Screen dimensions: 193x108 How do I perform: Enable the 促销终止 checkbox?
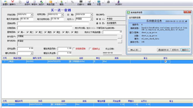(90, 49)
